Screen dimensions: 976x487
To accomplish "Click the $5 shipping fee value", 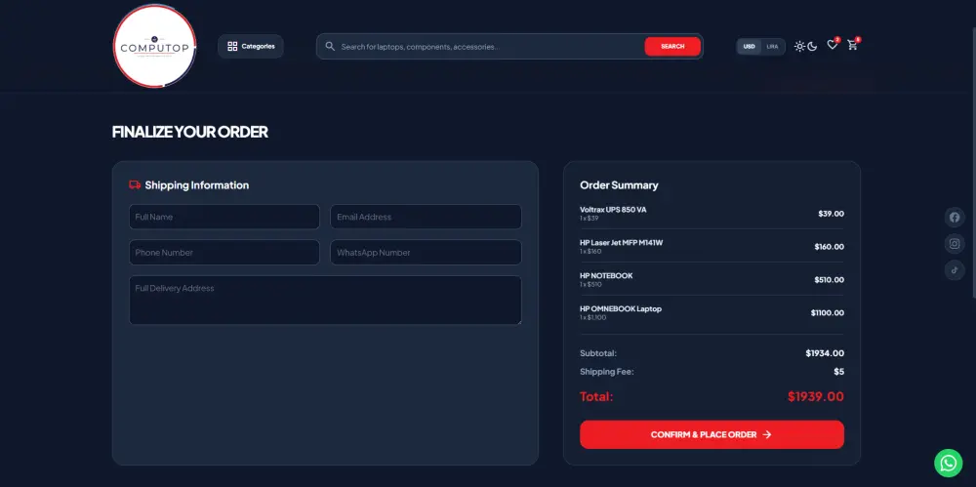I will [839, 372].
